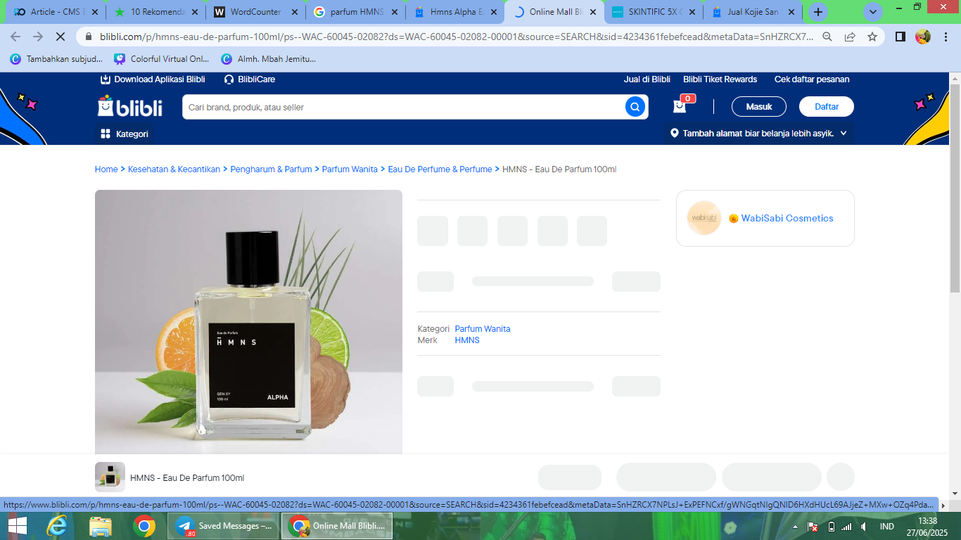961x540 pixels.
Task: Click the Download Aplikasi Blibli icon
Action: coord(106,79)
